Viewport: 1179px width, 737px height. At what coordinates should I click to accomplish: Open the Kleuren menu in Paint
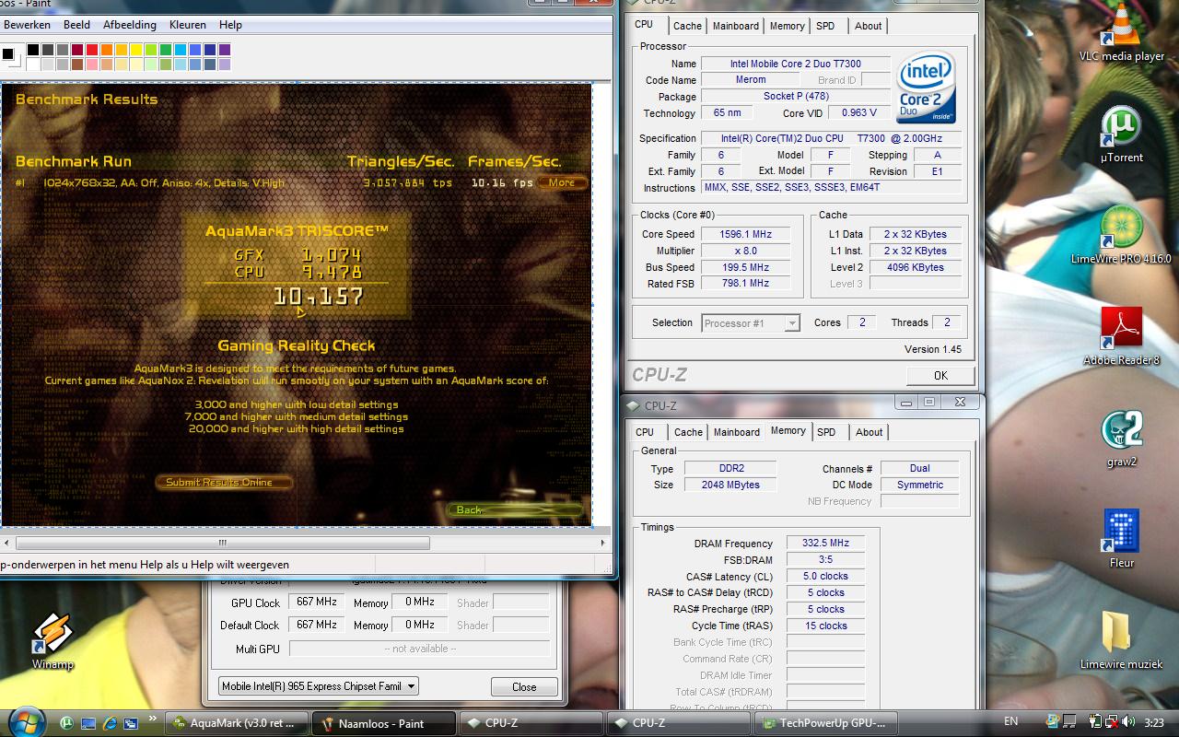(x=188, y=25)
